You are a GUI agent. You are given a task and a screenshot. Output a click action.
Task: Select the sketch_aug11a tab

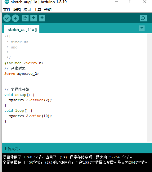[x=22, y=29]
